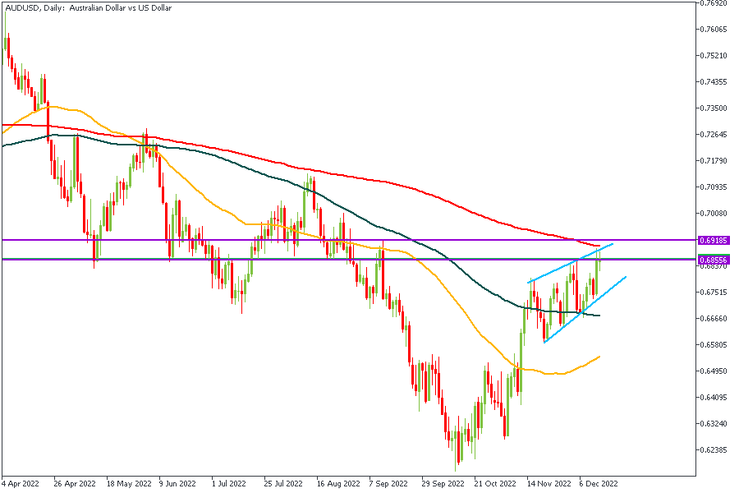Click the 7 Sep 2022 date label

pyautogui.click(x=388, y=484)
